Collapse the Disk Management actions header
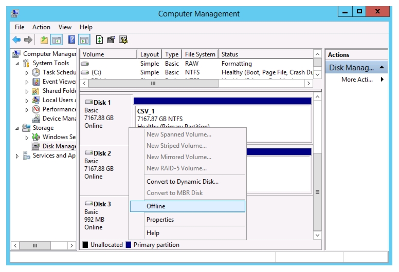 (x=382, y=67)
